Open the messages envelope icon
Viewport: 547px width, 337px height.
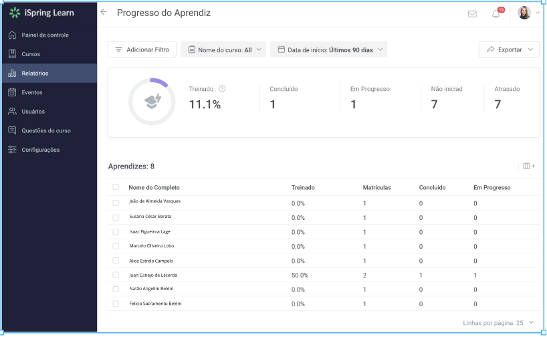pyautogui.click(x=472, y=13)
